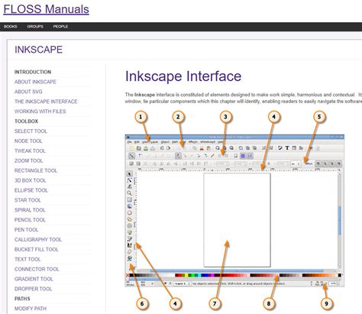Click the Group objects icon
Screen dimensions: 362x314
pos(263,148)
